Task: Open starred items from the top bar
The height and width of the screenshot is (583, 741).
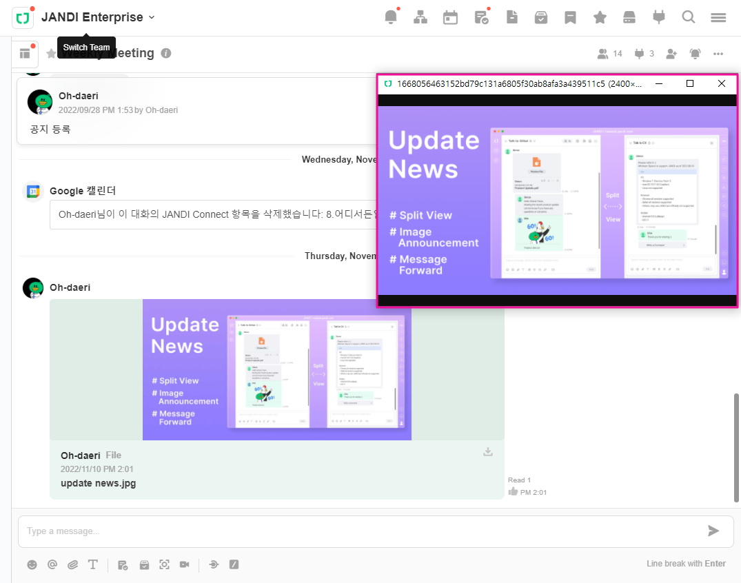Action: tap(600, 17)
